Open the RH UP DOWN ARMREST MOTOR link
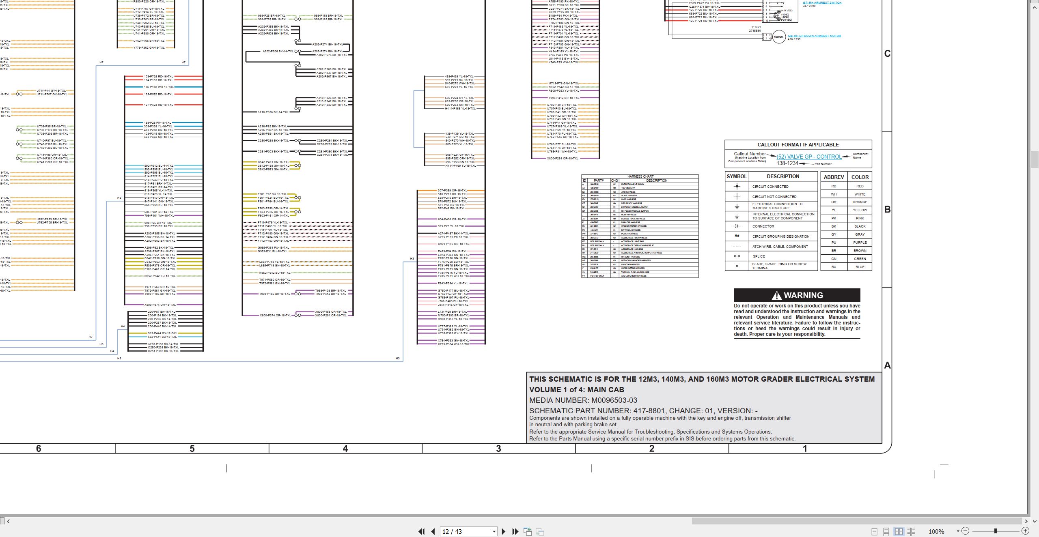 [x=814, y=36]
